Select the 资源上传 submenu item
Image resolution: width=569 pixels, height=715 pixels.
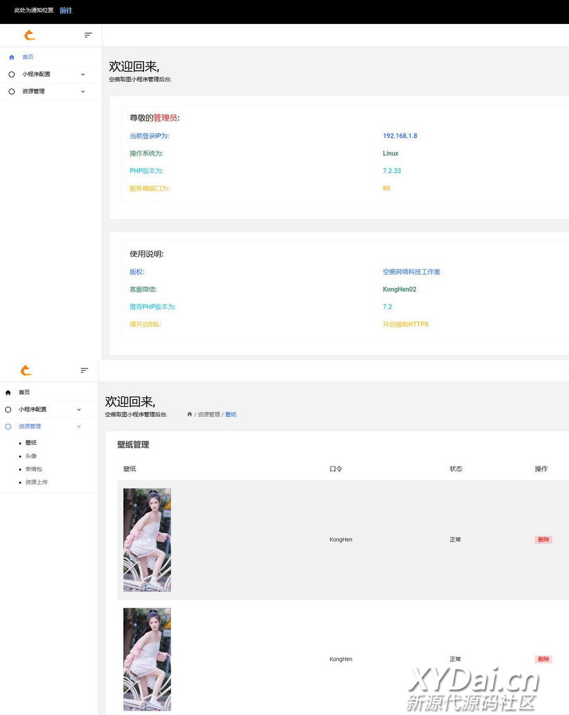[36, 482]
